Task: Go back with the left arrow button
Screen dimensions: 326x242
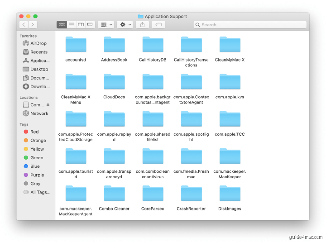Action: pos(24,24)
